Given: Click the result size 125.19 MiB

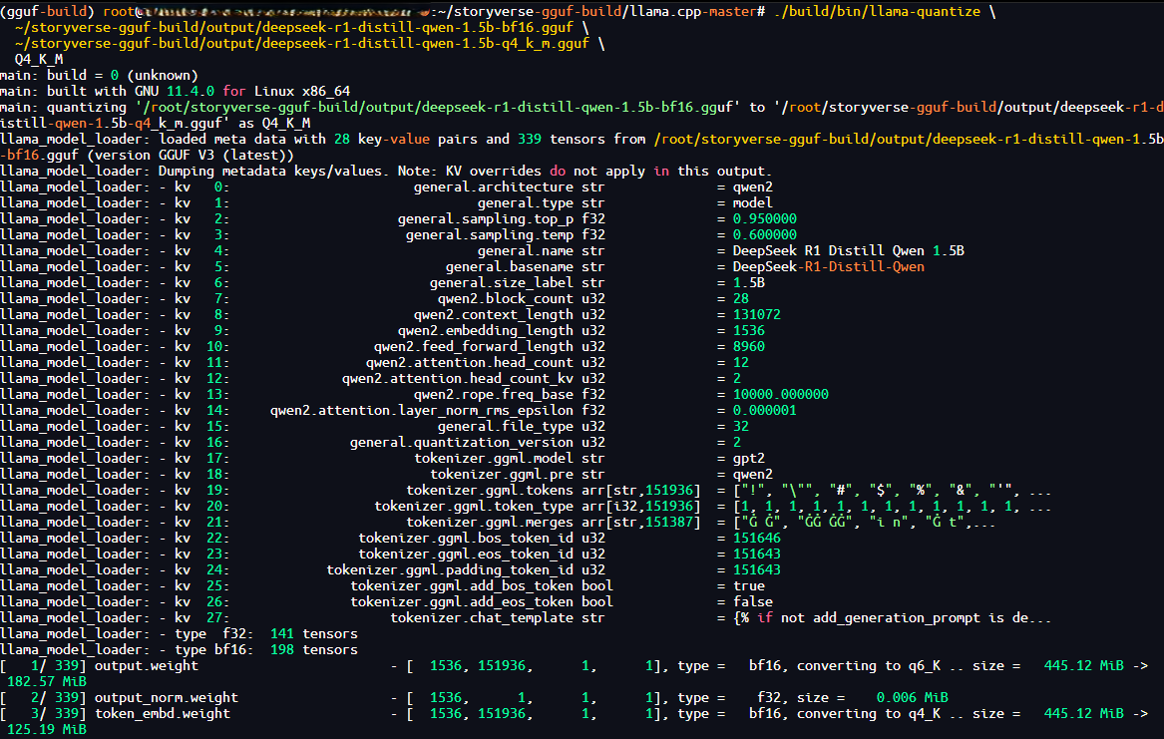Looking at the screenshot, I should click(x=47, y=729).
